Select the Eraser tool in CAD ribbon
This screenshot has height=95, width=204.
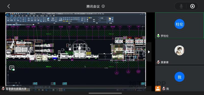pyautogui.click(x=48, y=19)
